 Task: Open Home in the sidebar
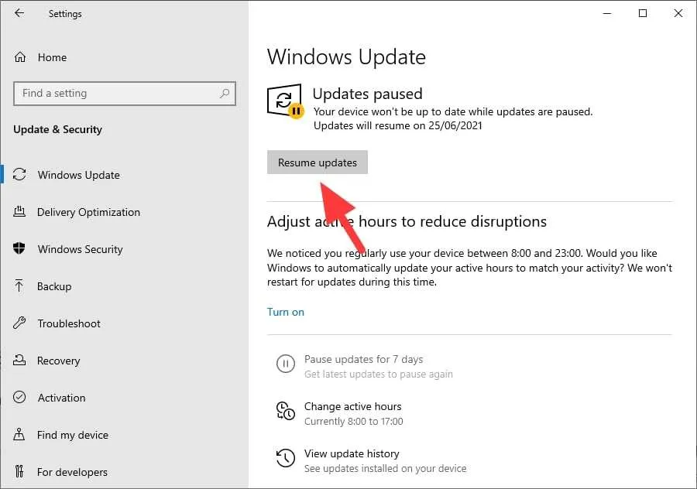52,57
